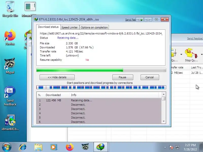Open Internet Explorer from the taskbar
The width and height of the screenshot is (203, 152).
coord(23,147)
